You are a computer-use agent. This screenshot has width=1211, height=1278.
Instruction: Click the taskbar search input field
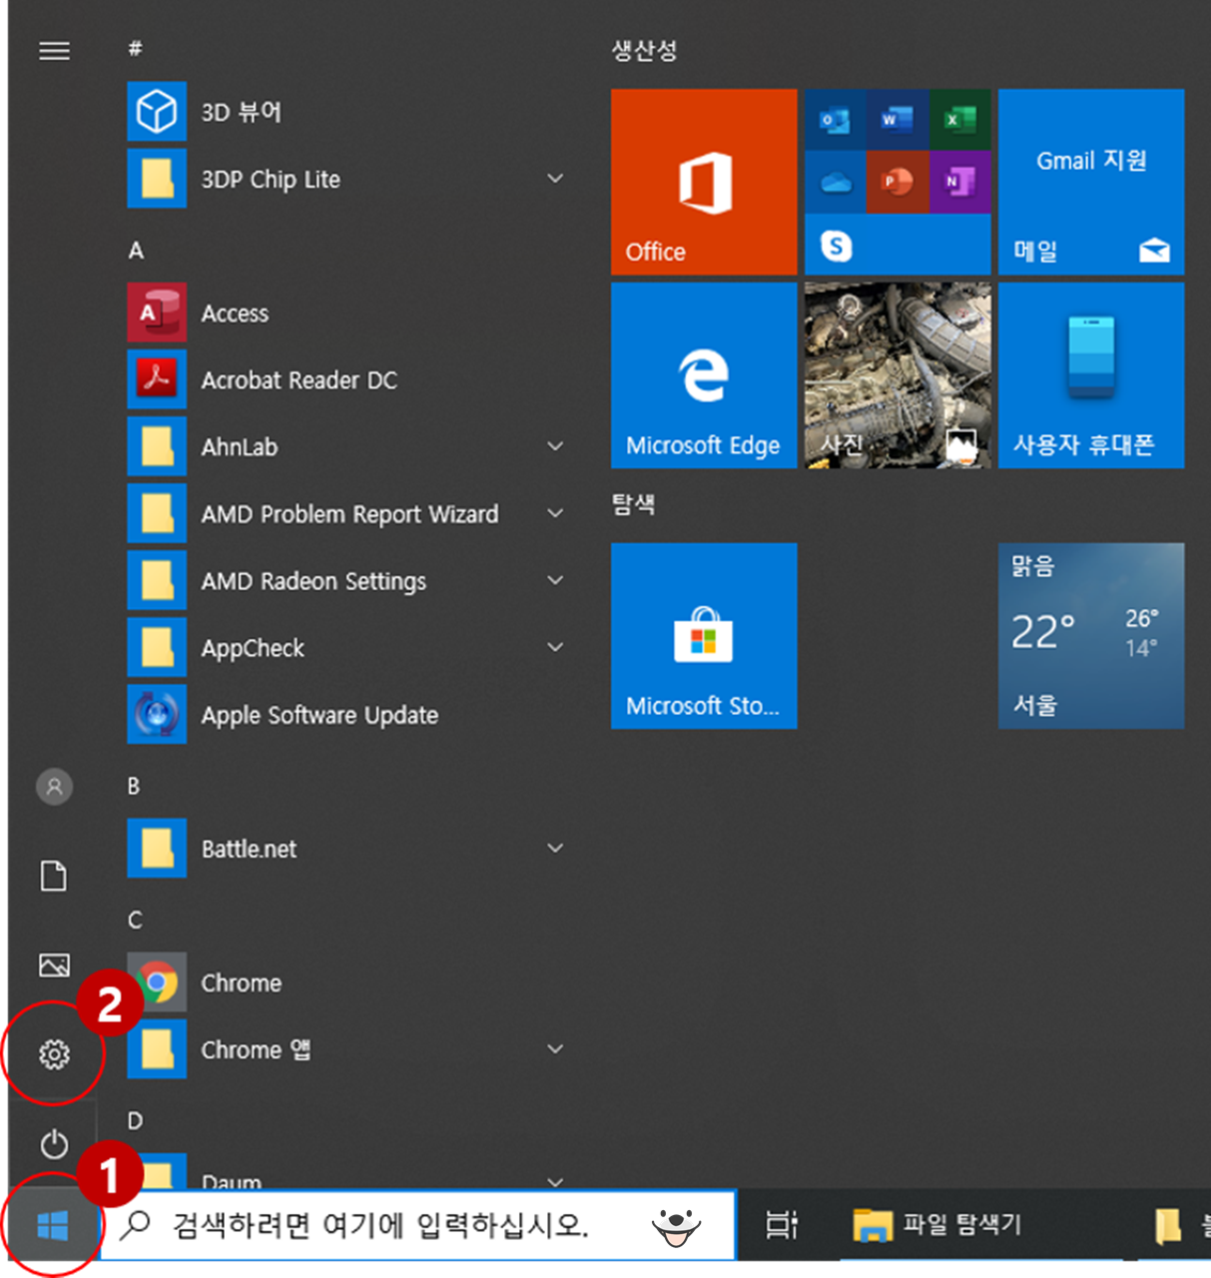pos(418,1224)
